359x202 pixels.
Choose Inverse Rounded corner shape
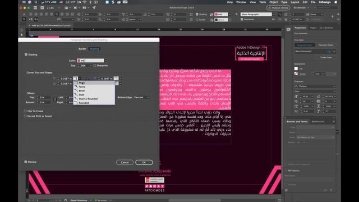[94, 99]
